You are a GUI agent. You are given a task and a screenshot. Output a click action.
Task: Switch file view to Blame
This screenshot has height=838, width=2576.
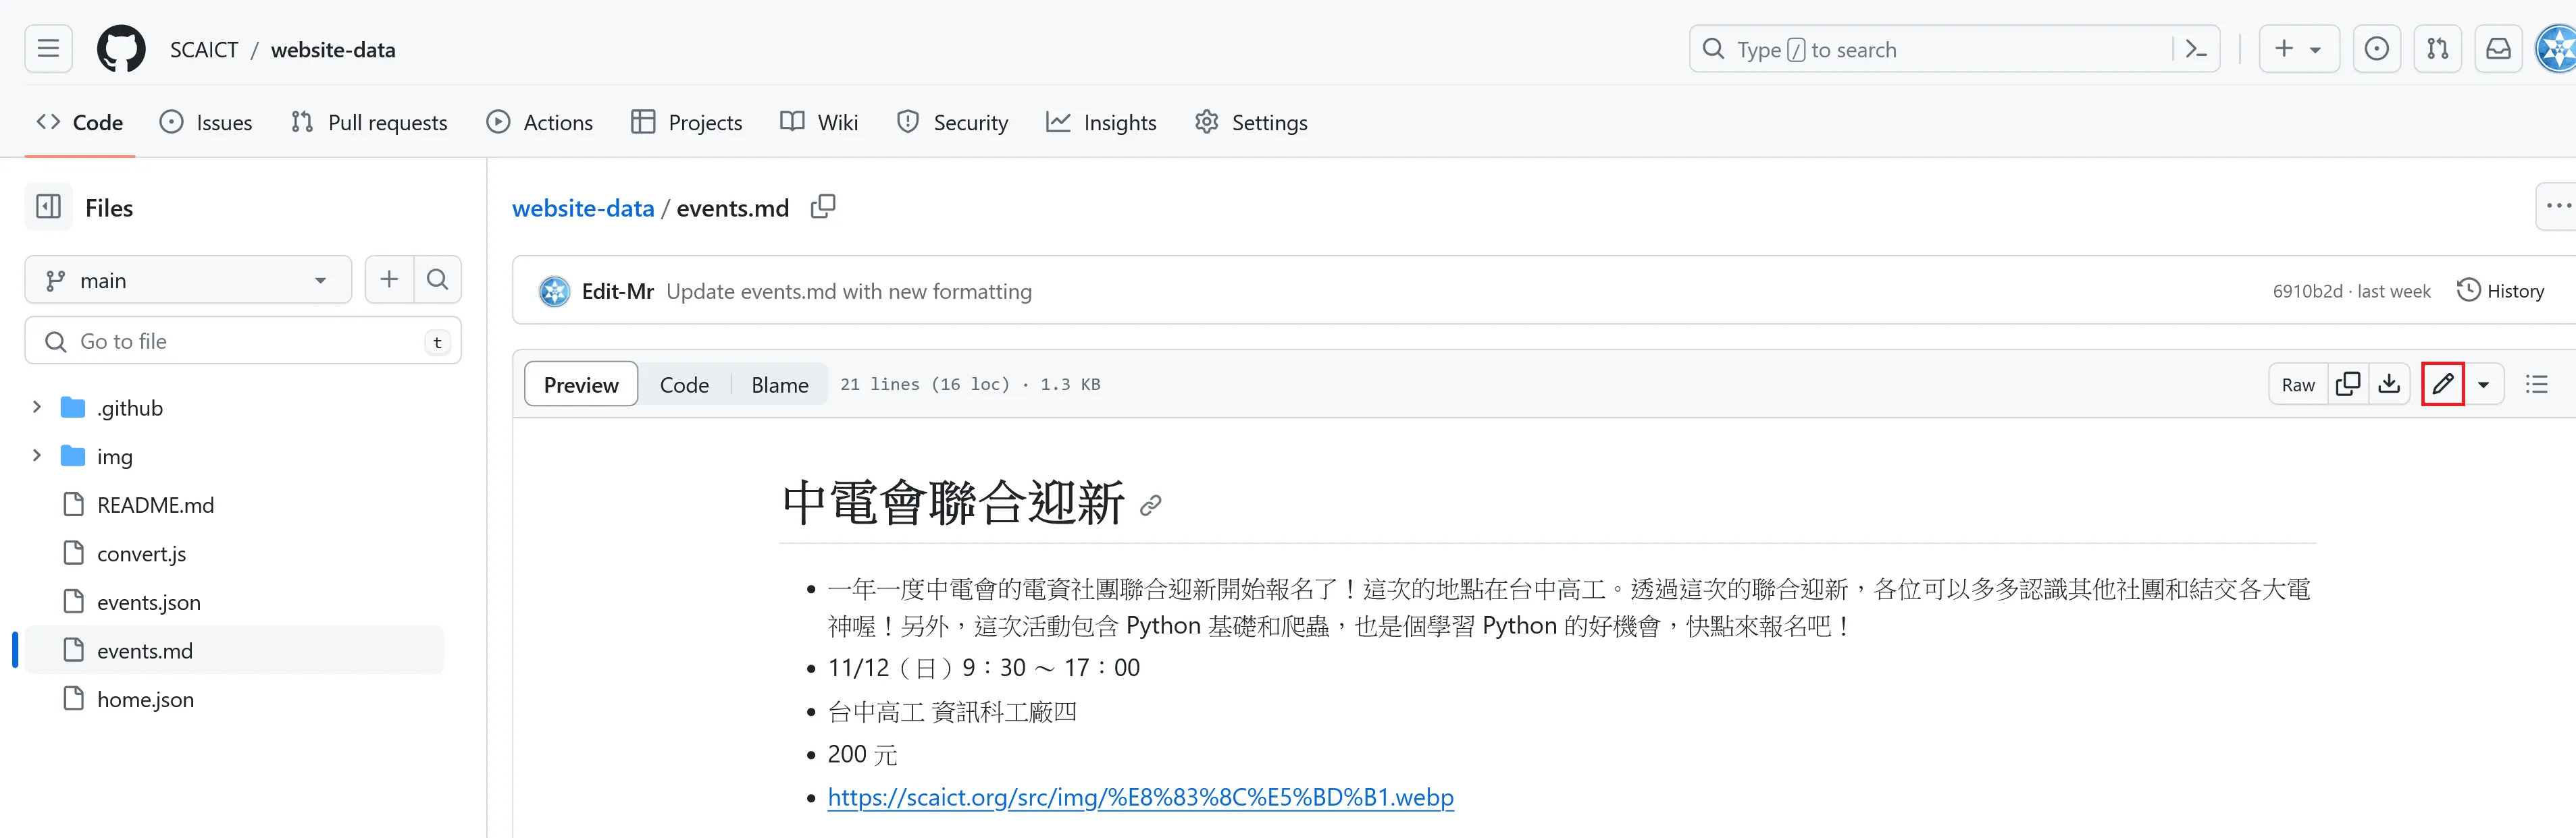779,385
